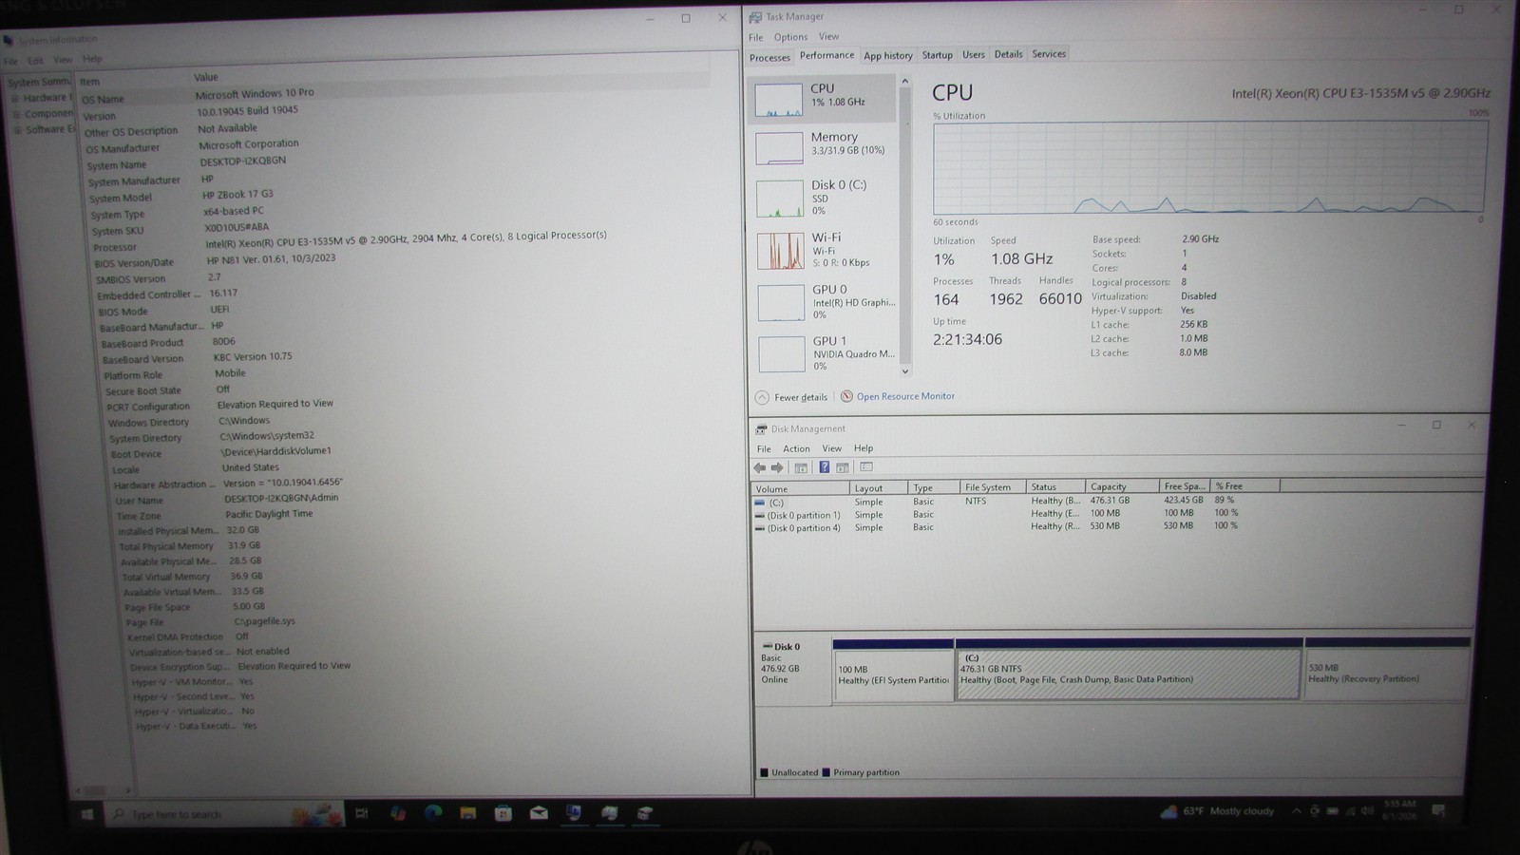This screenshot has width=1520, height=855.
Task: Switch to the App history tab
Action: click(888, 56)
